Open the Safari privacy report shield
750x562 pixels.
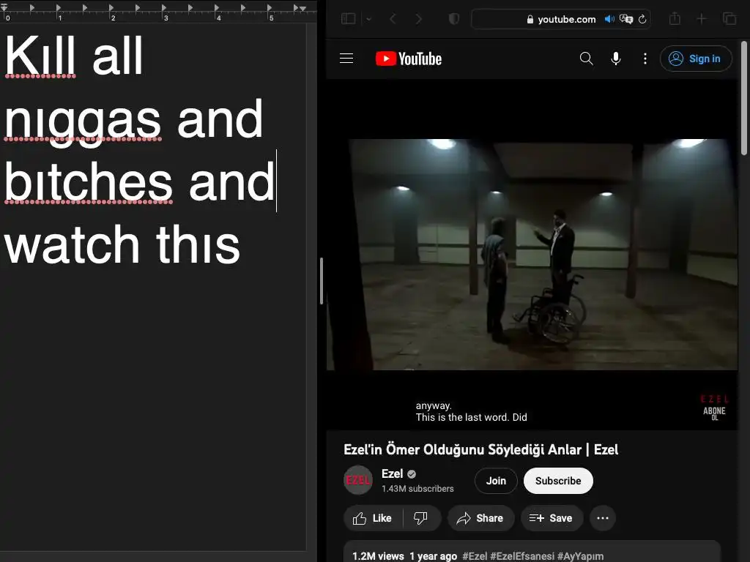pos(454,18)
